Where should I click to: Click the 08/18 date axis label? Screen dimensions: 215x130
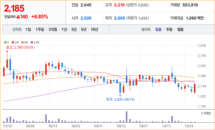(53, 126)
